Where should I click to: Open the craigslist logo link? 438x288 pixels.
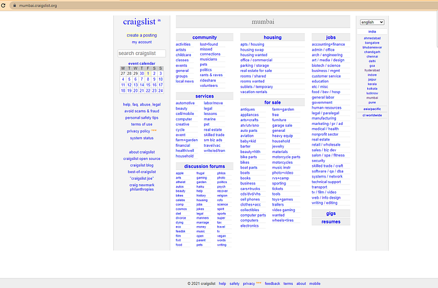pos(139,21)
